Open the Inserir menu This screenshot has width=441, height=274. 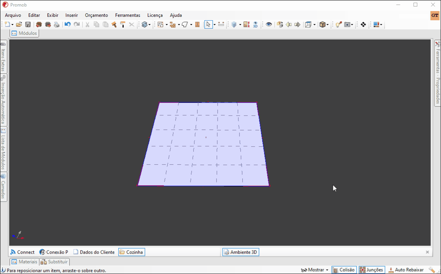[72, 15]
